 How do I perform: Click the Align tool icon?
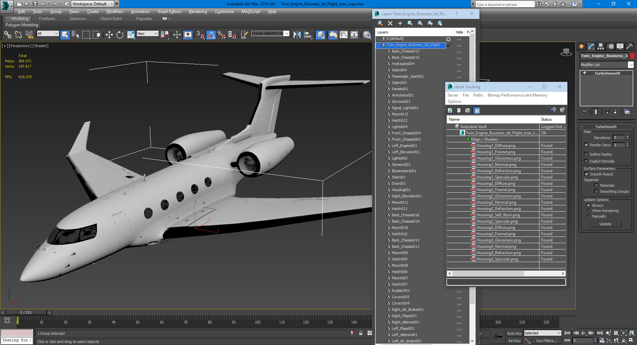(308, 34)
